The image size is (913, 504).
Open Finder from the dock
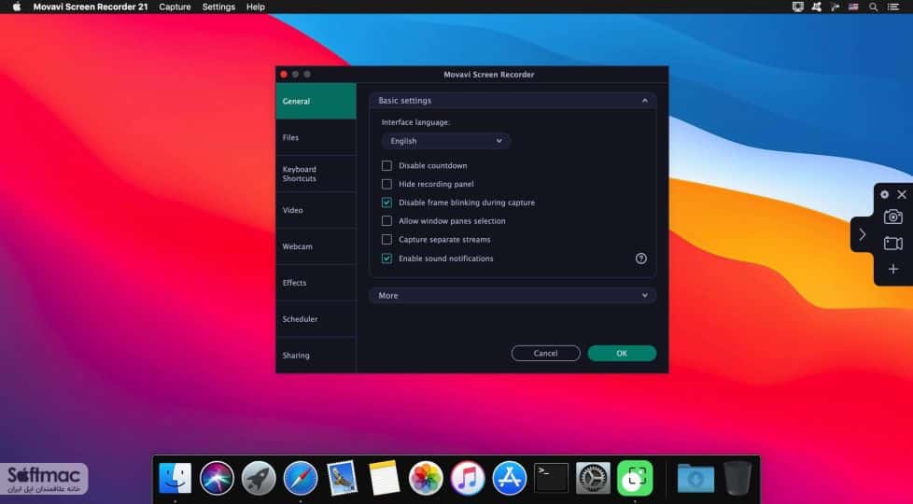point(175,479)
